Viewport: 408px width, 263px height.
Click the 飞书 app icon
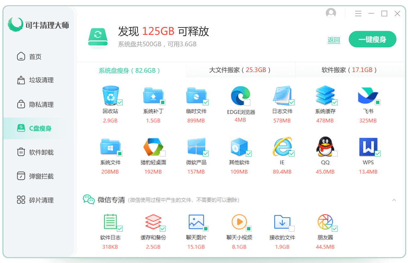click(368, 96)
